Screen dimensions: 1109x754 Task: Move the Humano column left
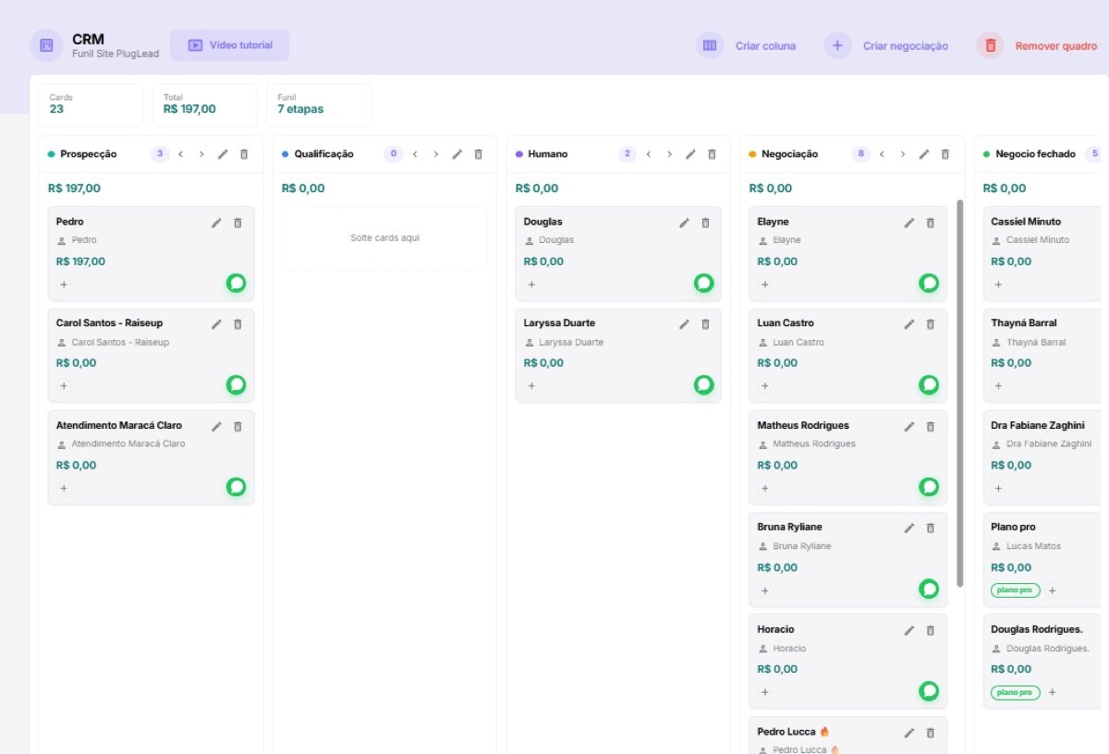pos(649,154)
